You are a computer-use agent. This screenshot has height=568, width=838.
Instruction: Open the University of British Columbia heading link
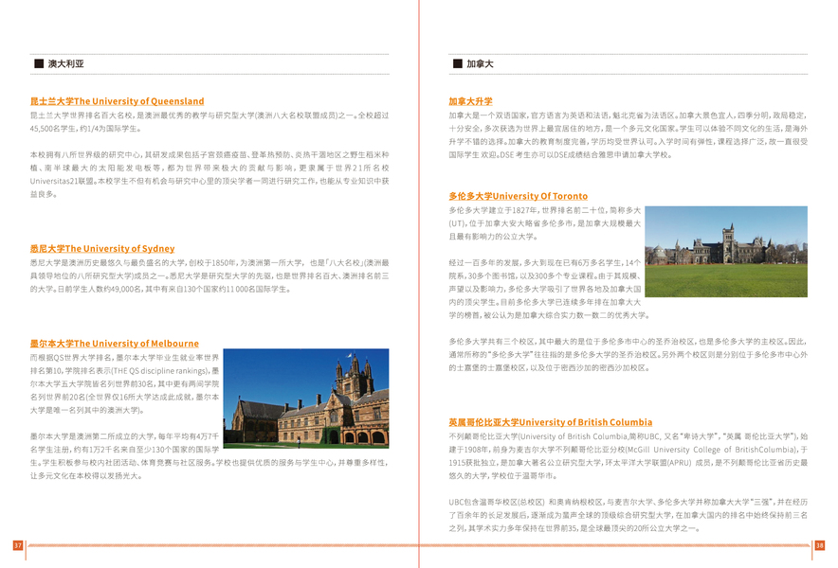(551, 422)
